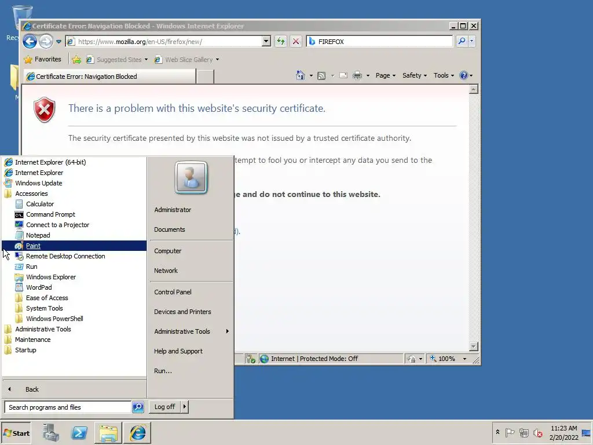The height and width of the screenshot is (445, 593).
Task: Open Windows Update from Start menu
Action: point(74,183)
